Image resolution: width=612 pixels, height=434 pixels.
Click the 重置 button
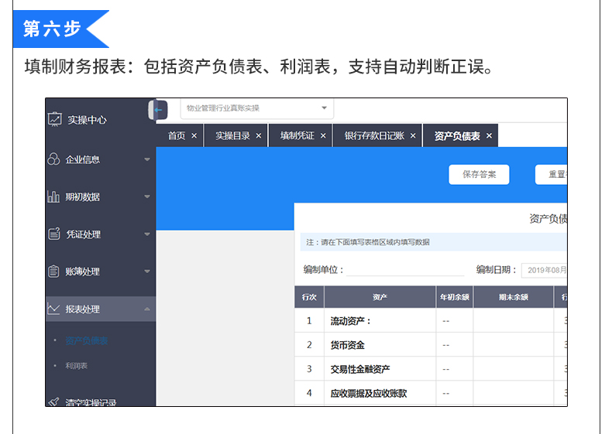(551, 174)
